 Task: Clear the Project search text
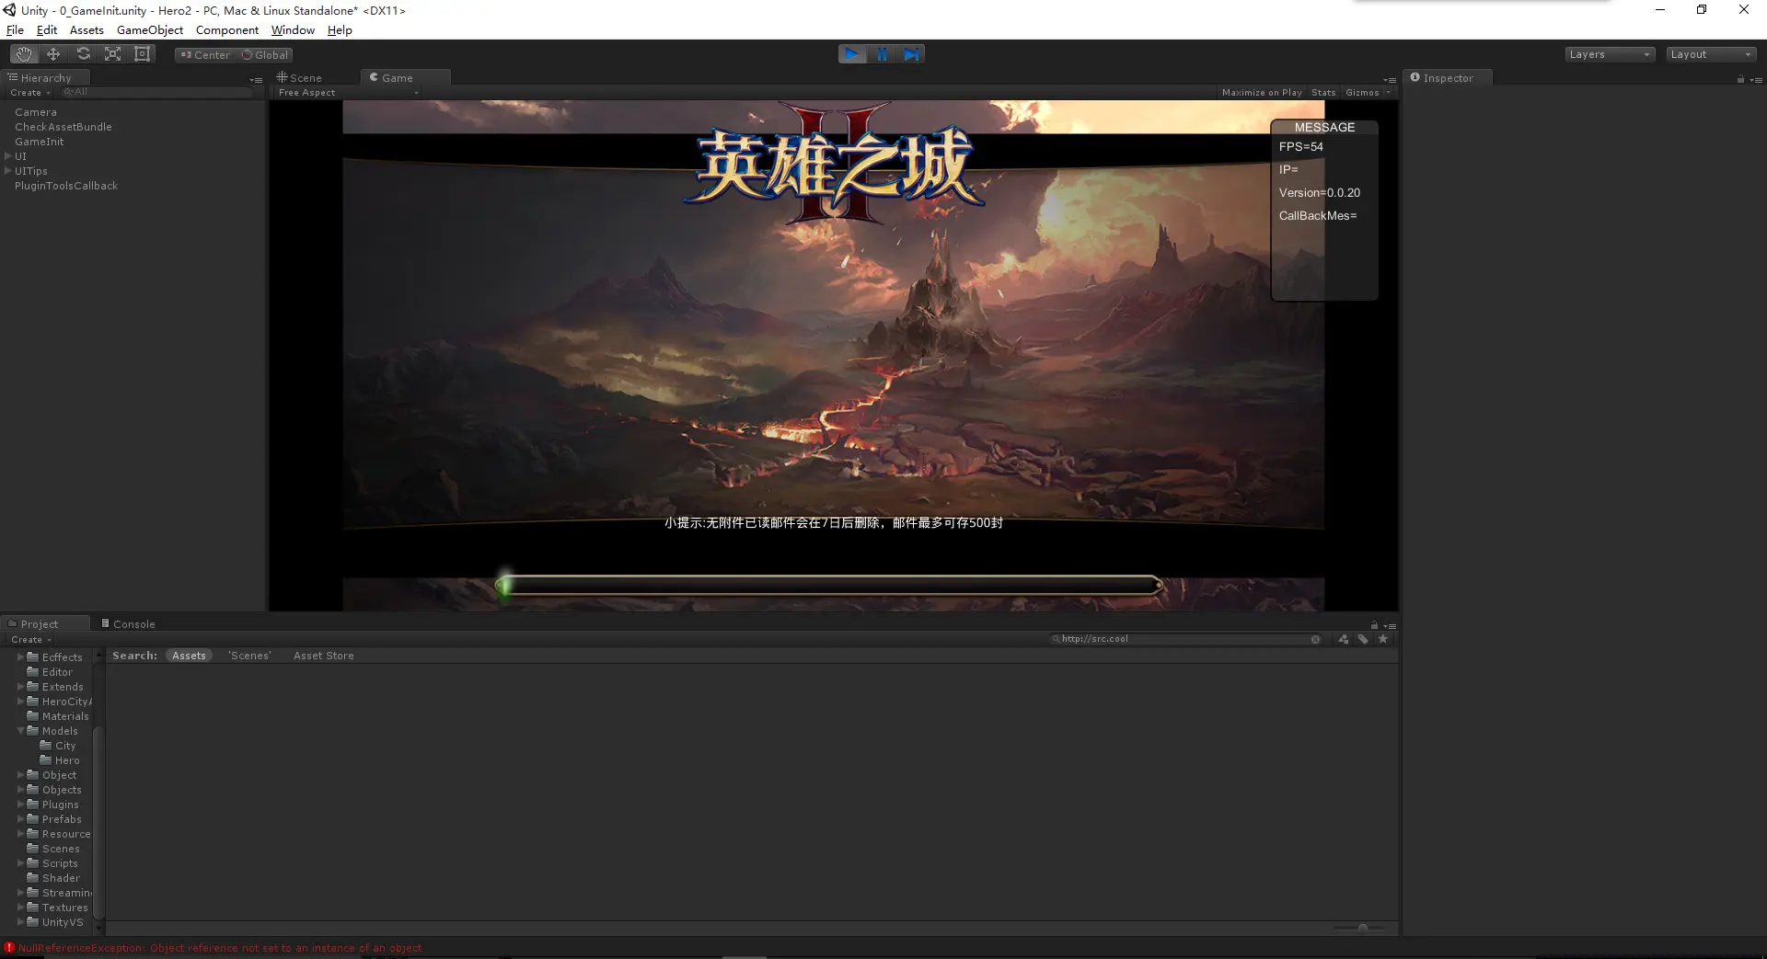pyautogui.click(x=1316, y=639)
